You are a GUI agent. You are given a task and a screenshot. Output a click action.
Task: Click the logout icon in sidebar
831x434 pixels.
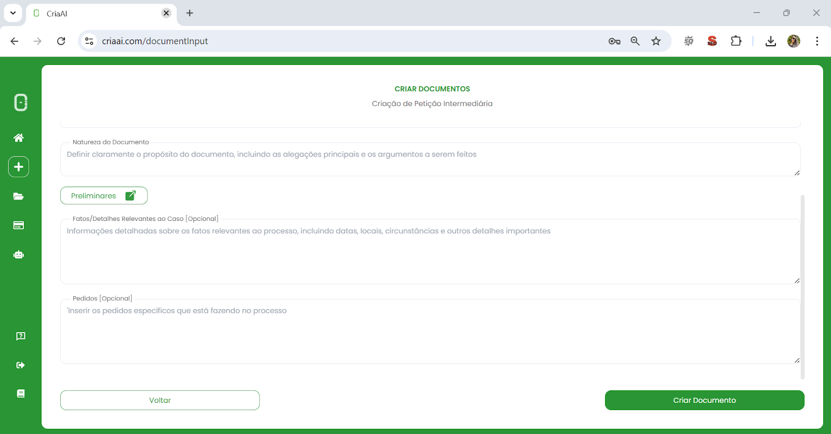21,365
